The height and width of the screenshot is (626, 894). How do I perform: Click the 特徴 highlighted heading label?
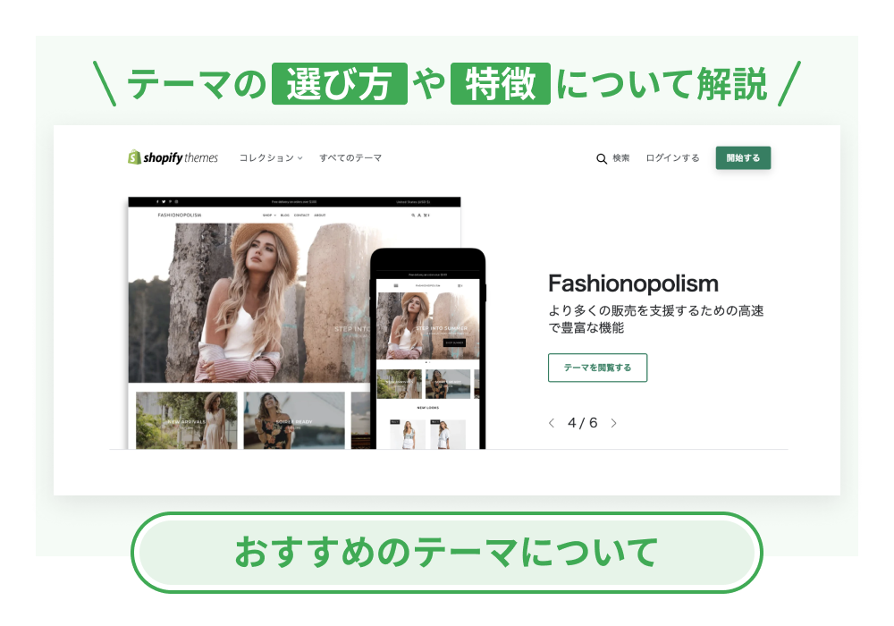tap(500, 84)
